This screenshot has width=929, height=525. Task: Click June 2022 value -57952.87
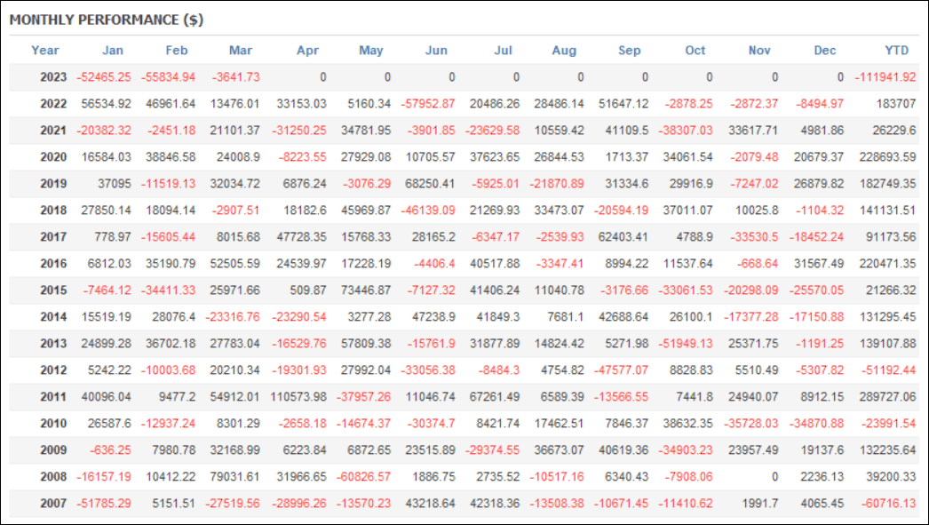(x=428, y=104)
